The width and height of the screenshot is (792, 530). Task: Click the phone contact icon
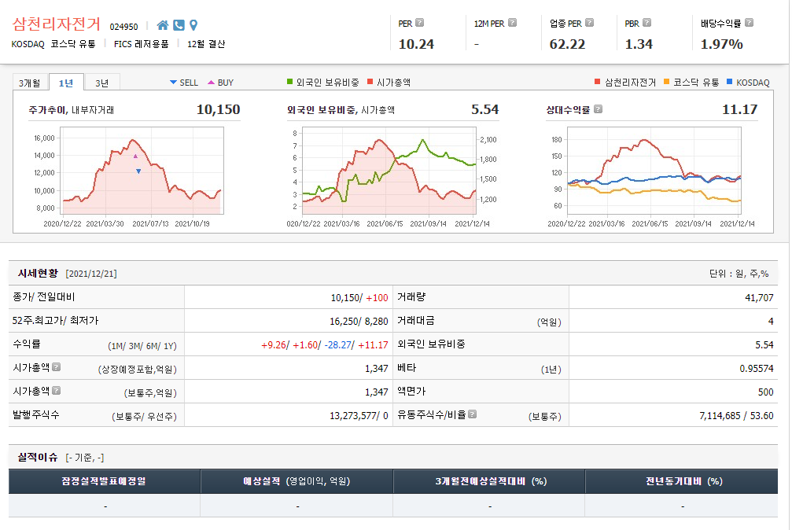pos(179,25)
